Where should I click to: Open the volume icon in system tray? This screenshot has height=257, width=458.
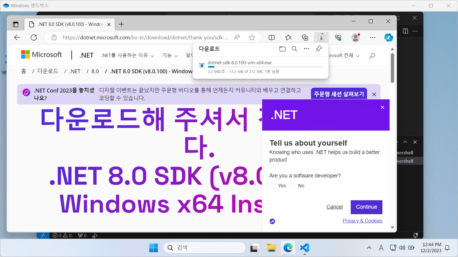[x=402, y=248]
